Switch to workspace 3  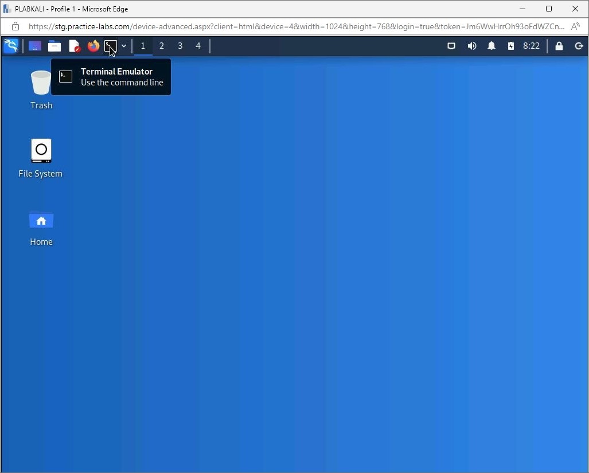click(x=180, y=46)
